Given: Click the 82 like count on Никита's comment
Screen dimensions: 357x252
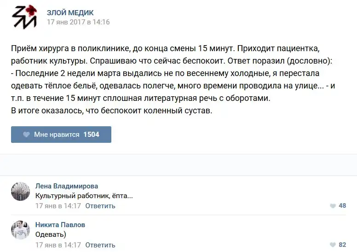Looking at the screenshot, I should (342, 245).
